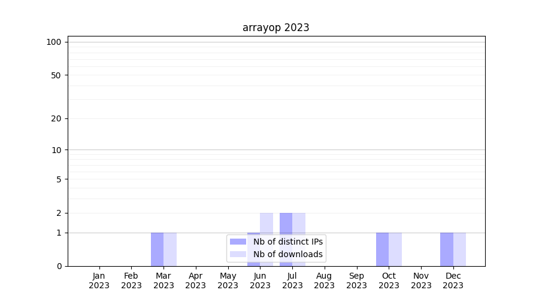Click the 'Jan 2023' x-axis label
Viewport: 539px width, 299px height.
(99, 280)
